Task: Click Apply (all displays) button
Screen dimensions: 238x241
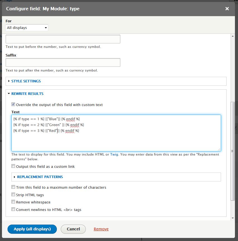Action: 32,229
